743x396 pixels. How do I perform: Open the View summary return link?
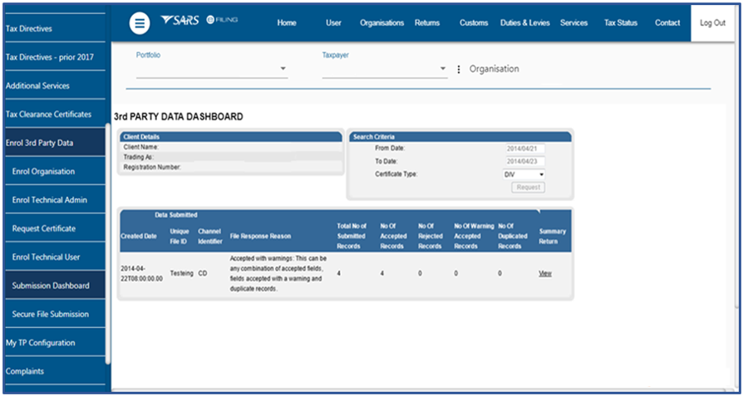[x=545, y=273]
